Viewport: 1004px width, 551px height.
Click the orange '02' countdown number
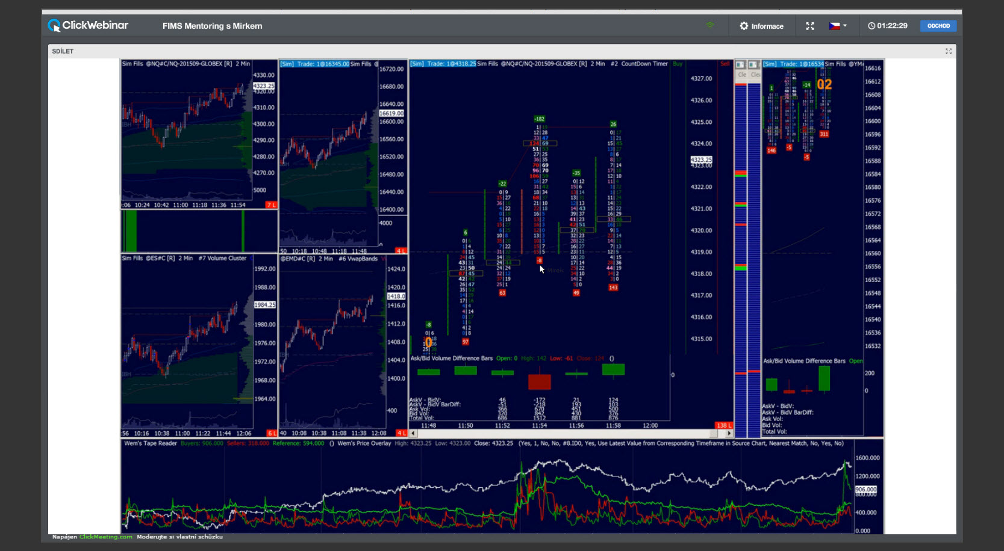[x=824, y=85]
